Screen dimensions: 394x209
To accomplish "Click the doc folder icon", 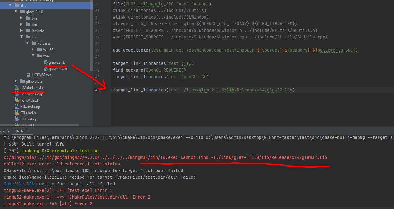I will [x=28, y=24].
